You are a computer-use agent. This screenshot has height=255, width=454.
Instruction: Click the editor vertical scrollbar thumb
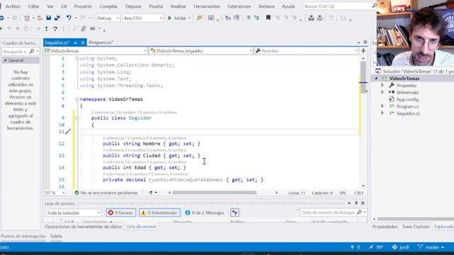click(x=363, y=76)
